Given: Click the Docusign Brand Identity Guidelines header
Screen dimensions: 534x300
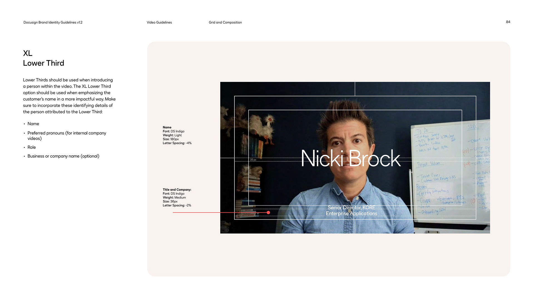Looking at the screenshot, I should click(x=53, y=22).
